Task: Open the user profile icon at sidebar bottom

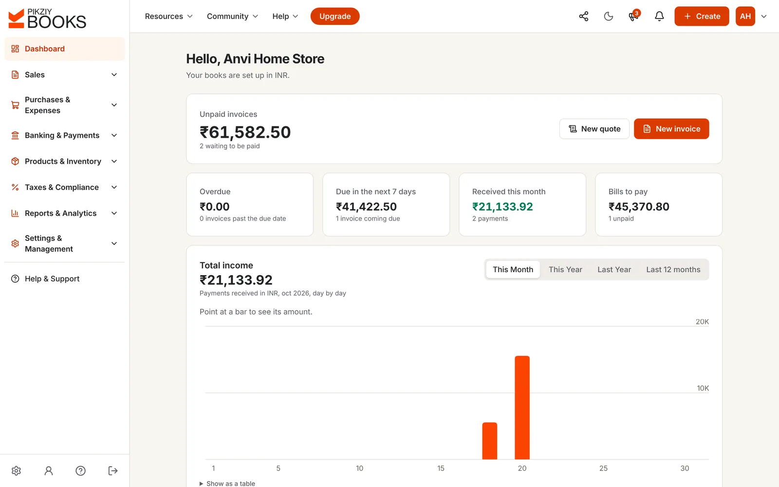Action: tap(49, 470)
